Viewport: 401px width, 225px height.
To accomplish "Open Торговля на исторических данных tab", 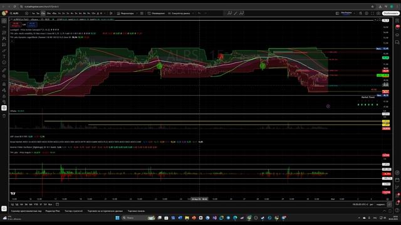I will 105,211.
